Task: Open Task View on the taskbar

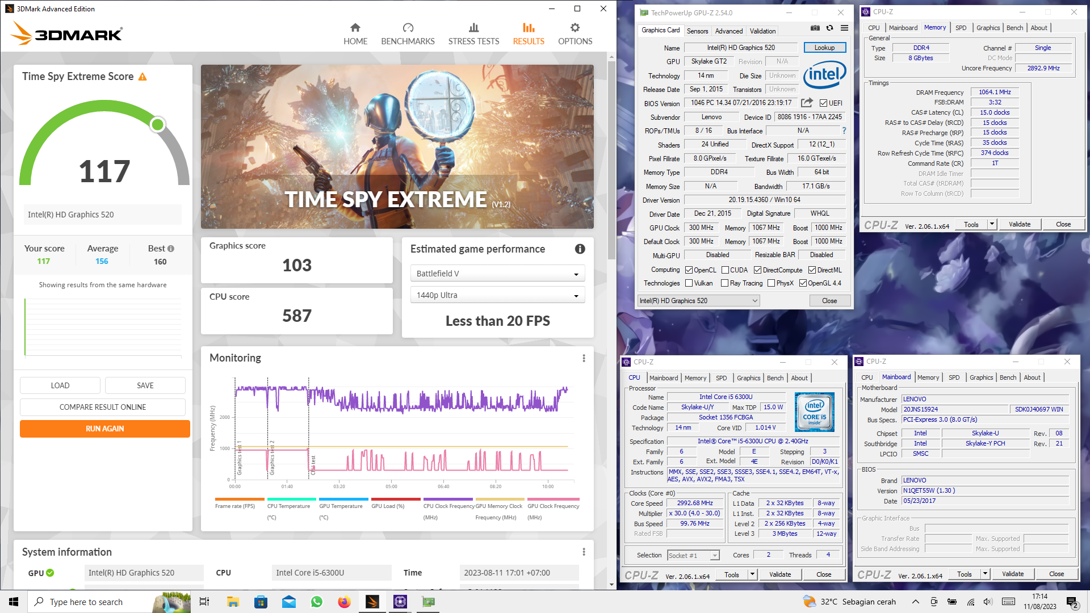Action: pyautogui.click(x=204, y=602)
